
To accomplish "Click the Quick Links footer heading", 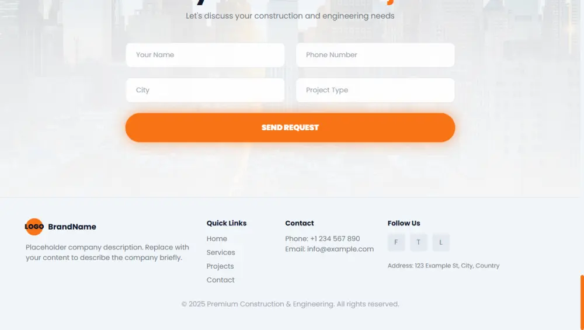I will [x=227, y=223].
